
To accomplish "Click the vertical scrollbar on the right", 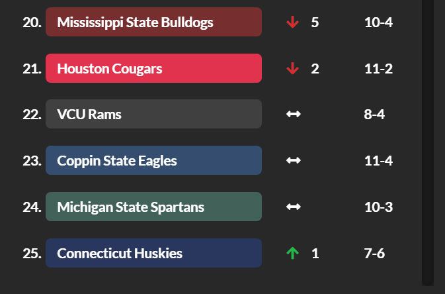I will point(428,132).
